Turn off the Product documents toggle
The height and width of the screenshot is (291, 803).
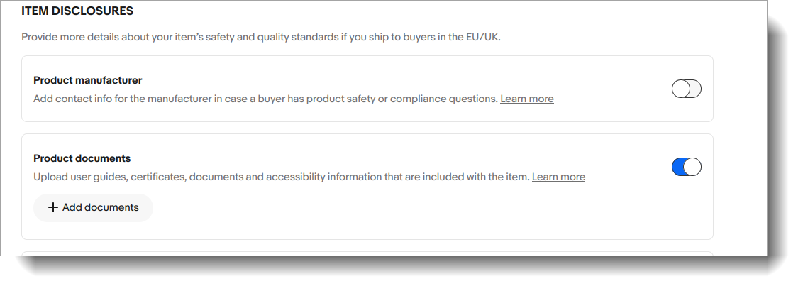(x=686, y=167)
